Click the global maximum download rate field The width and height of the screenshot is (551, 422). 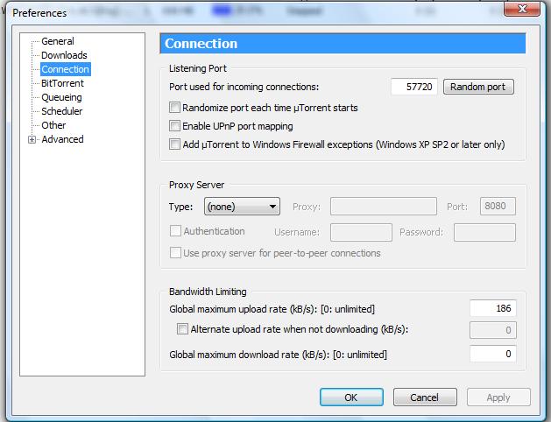coord(493,354)
